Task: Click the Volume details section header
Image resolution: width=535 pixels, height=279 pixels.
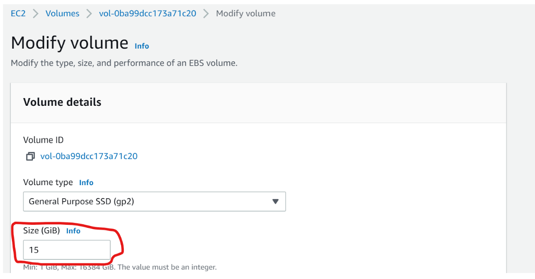Action: coord(62,102)
